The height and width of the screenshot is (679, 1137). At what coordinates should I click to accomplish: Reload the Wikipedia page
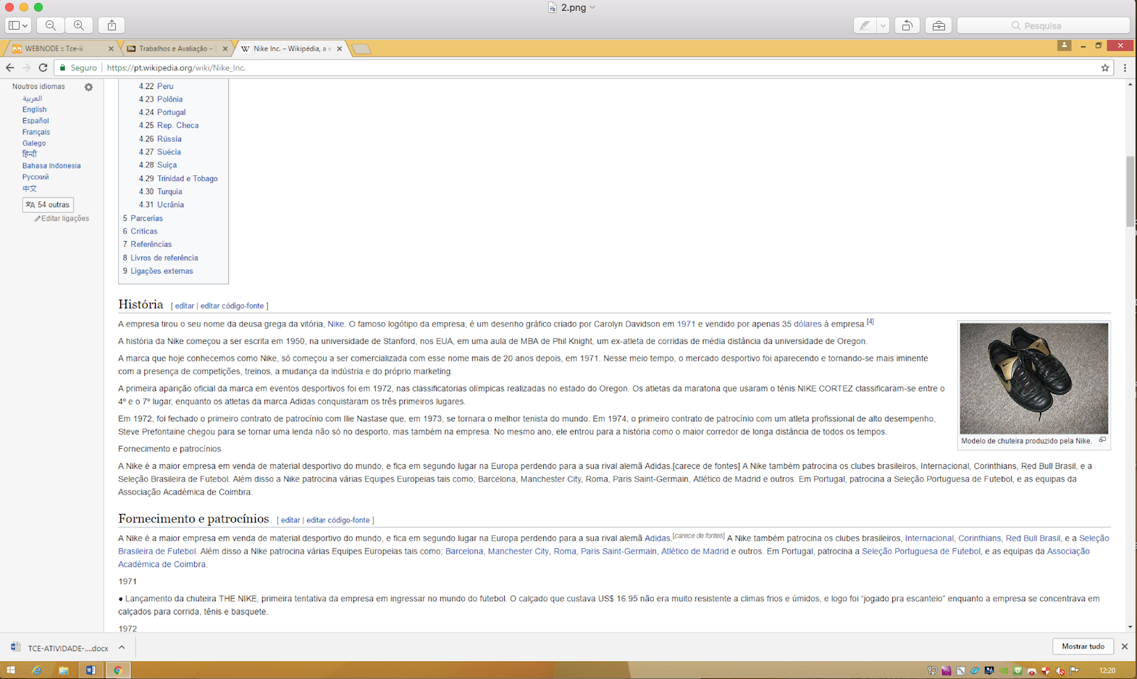click(43, 67)
